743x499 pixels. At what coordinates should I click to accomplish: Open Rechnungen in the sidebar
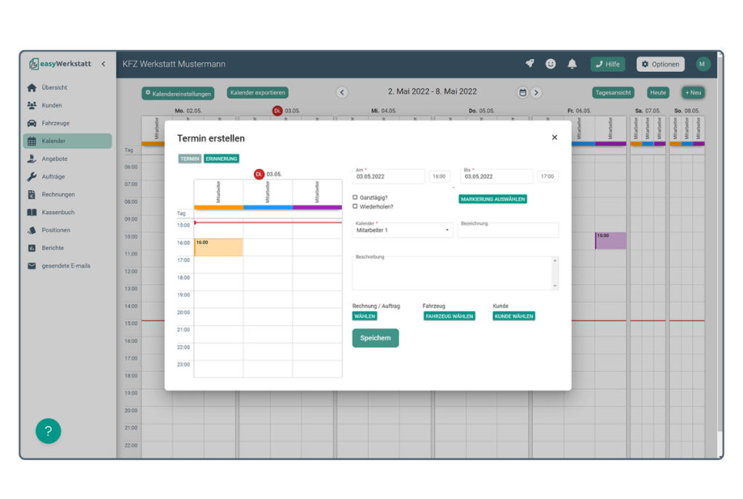pyautogui.click(x=58, y=194)
